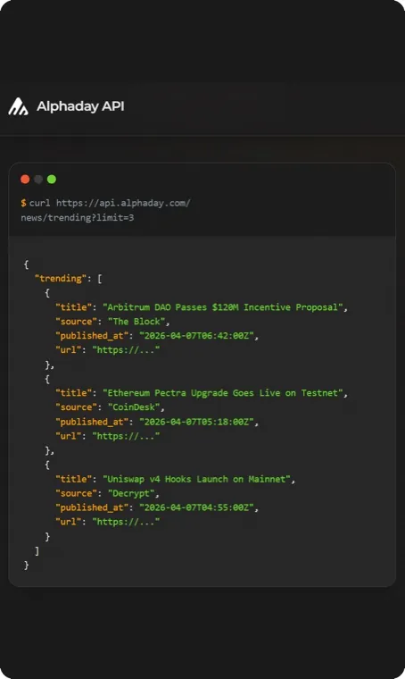Click the url value under Decrypt

click(x=126, y=522)
